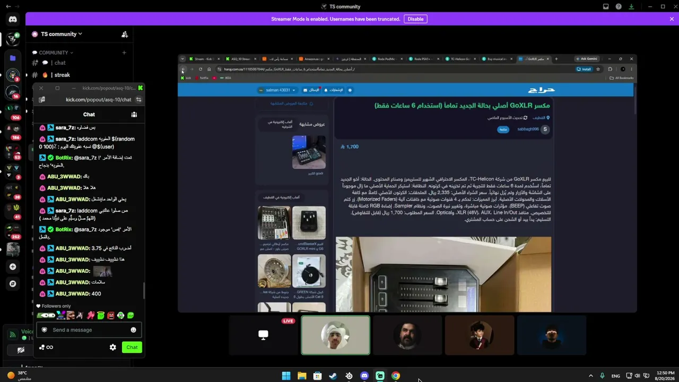Open Discover servers compass icon
679x382 pixels.
[13, 283]
